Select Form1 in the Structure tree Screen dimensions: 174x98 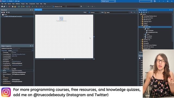5,14
